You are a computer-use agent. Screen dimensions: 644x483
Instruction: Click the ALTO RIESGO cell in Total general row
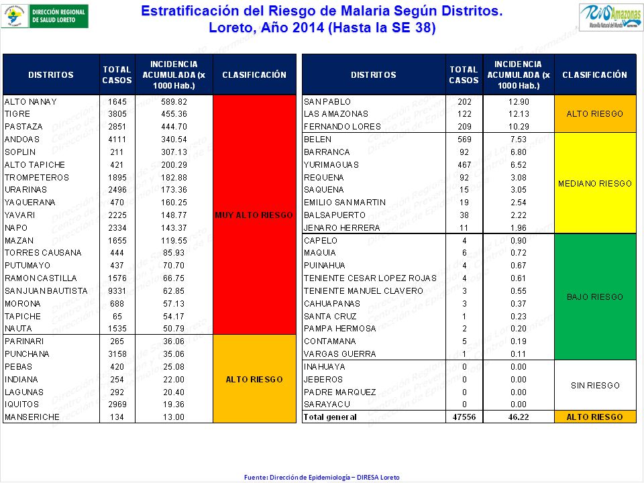[x=595, y=417]
